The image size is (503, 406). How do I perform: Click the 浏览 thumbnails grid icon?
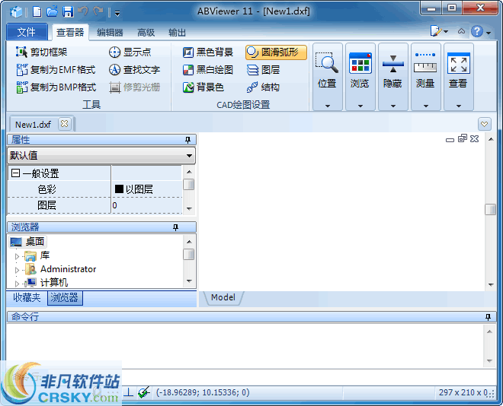(x=360, y=63)
